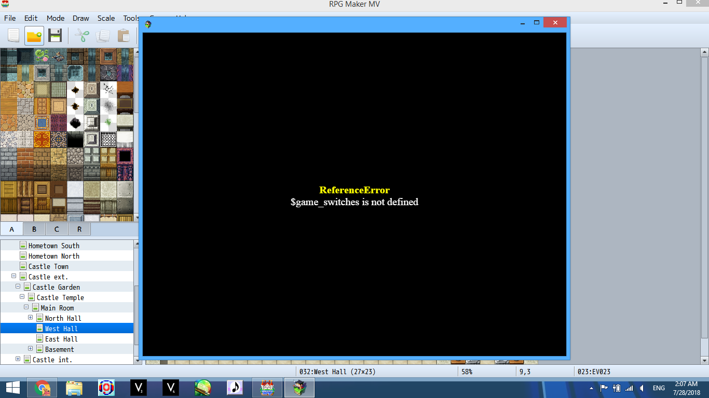Click map icon beside Main Room
Viewport: 709px width, 398px height.
(x=35, y=308)
